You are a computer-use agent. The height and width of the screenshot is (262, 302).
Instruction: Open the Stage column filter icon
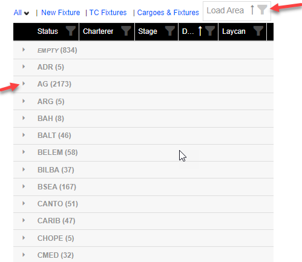coord(170,31)
